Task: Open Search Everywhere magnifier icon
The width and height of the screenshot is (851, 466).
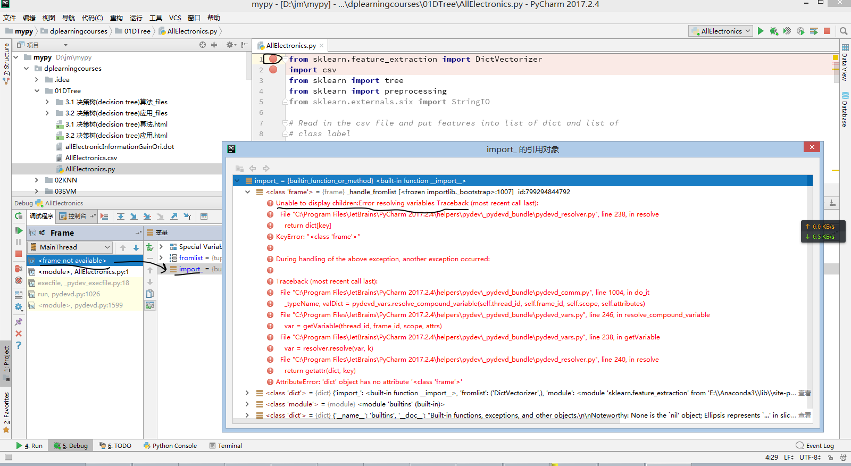Action: pyautogui.click(x=844, y=31)
